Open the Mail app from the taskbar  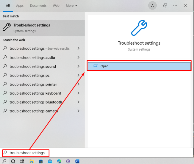click(50, 161)
